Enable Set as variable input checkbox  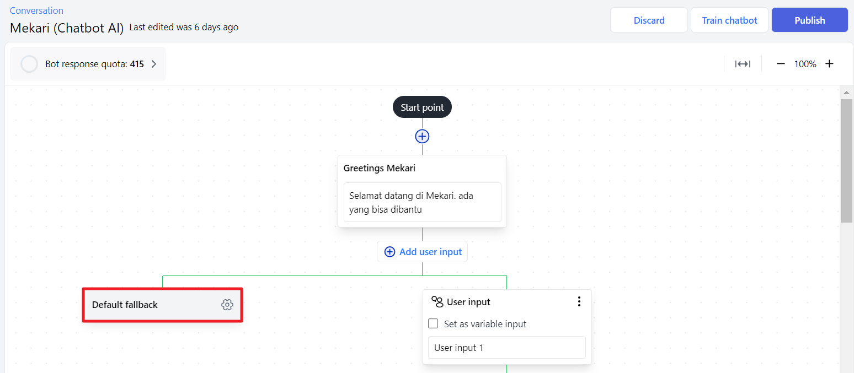(x=433, y=323)
